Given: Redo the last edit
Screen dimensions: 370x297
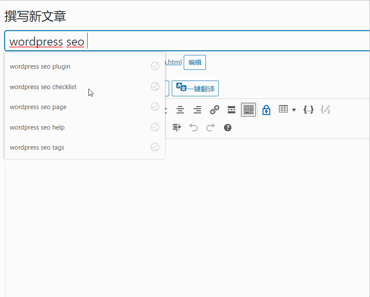Looking at the screenshot, I should 211,127.
